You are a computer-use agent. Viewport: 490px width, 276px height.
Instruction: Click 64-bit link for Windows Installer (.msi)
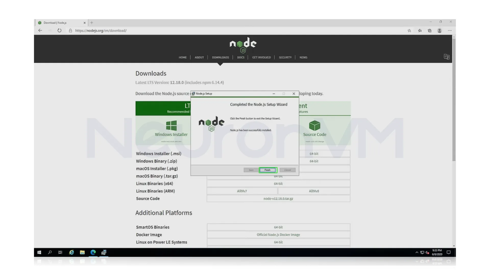pyautogui.click(x=314, y=154)
